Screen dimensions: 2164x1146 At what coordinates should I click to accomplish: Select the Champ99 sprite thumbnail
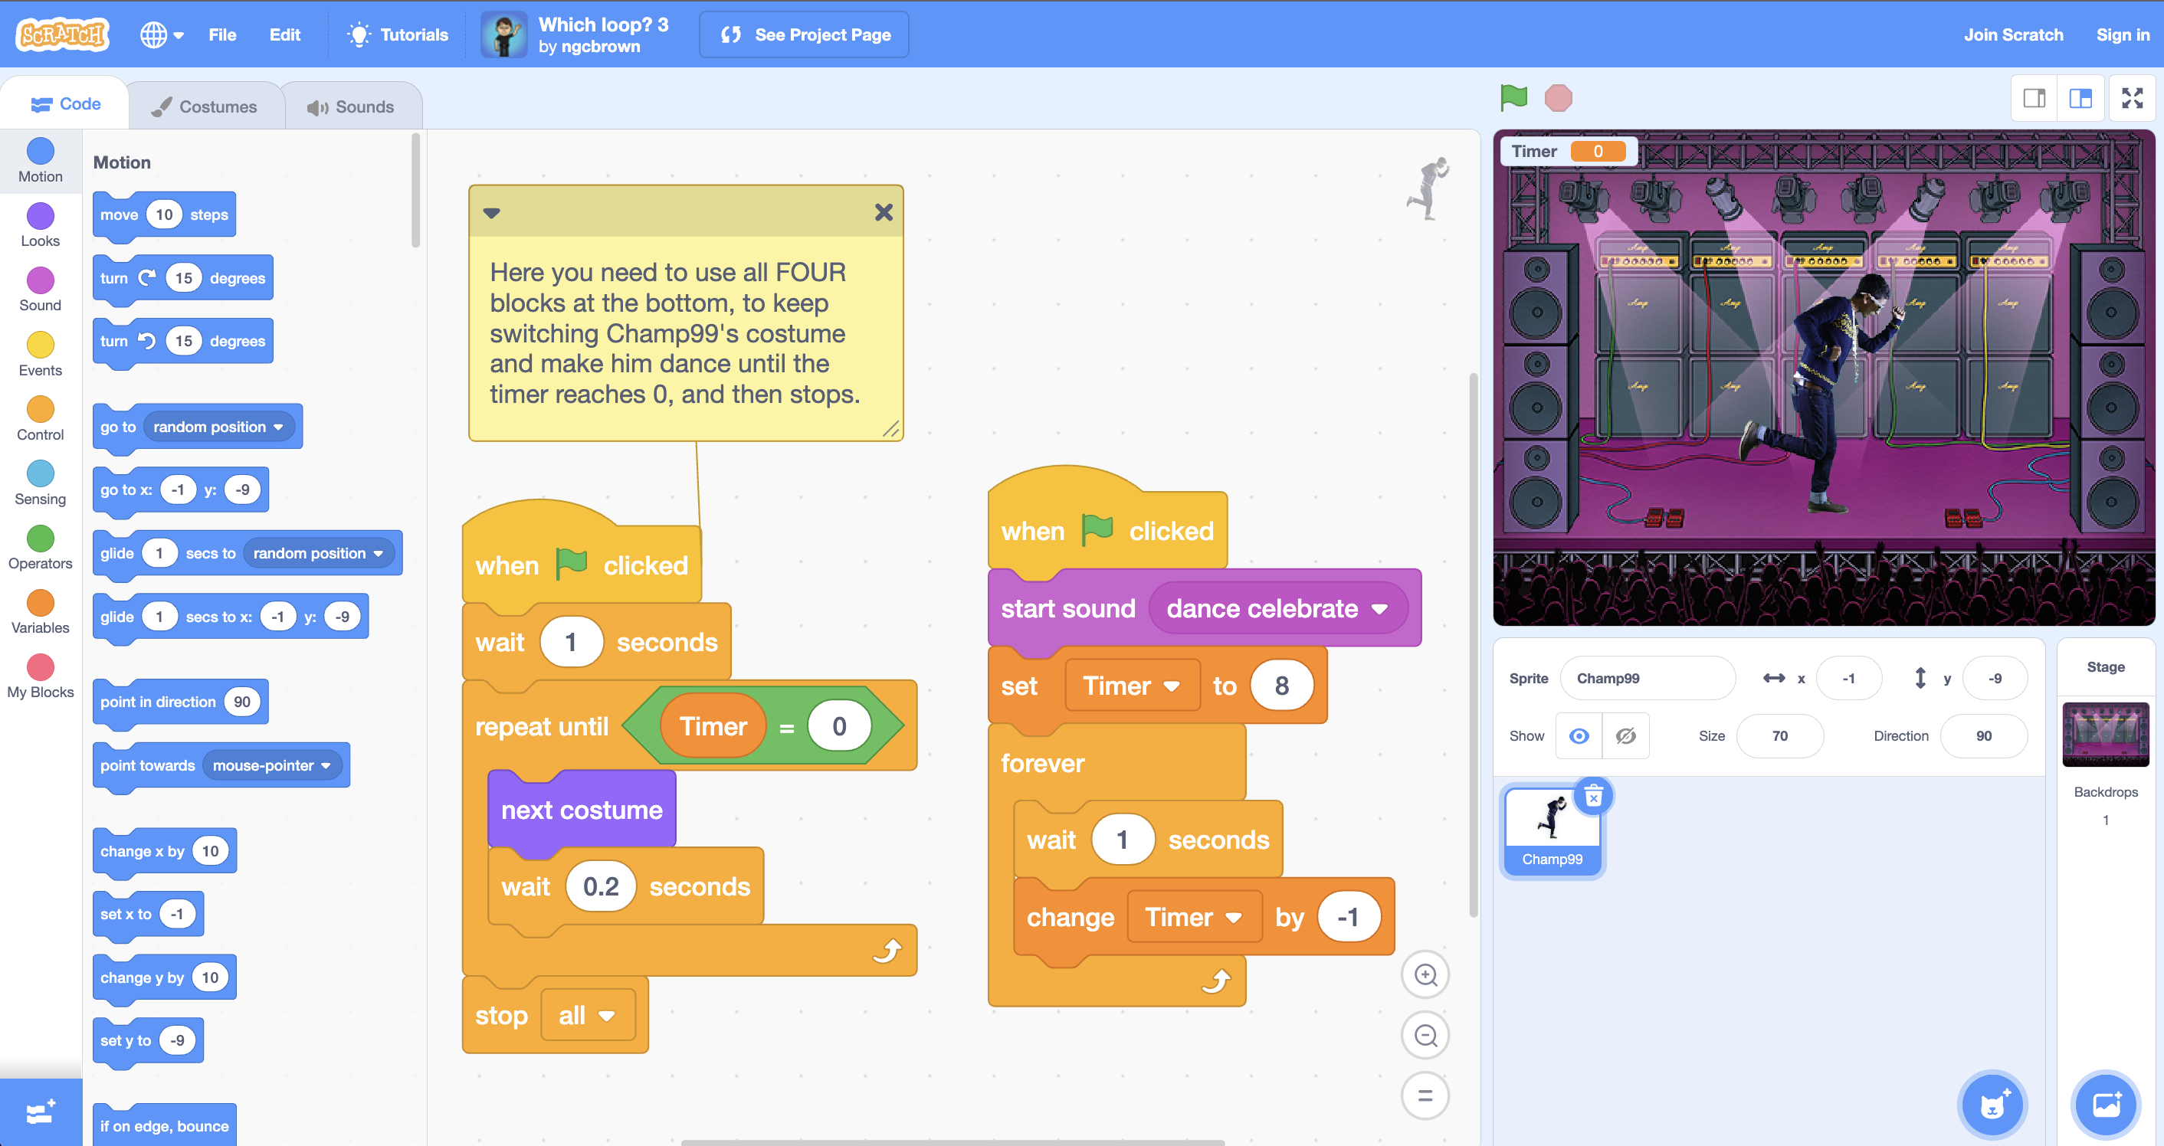1552,833
